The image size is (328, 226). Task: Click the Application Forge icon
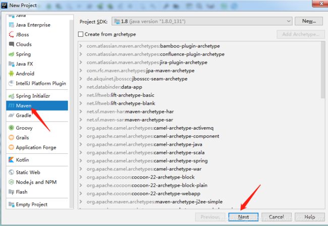[x=11, y=147]
